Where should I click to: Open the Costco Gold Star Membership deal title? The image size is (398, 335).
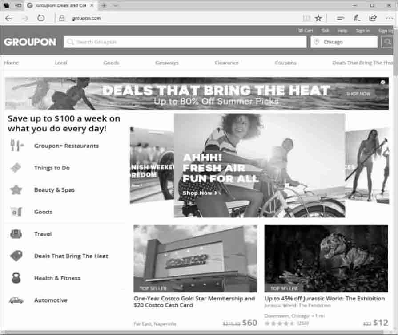pyautogui.click(x=194, y=302)
